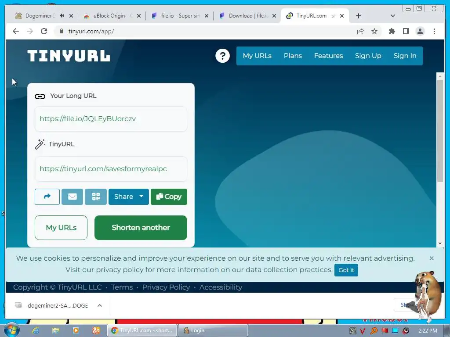Click Sign Up in navigation
The width and height of the screenshot is (450, 337).
pyautogui.click(x=368, y=56)
